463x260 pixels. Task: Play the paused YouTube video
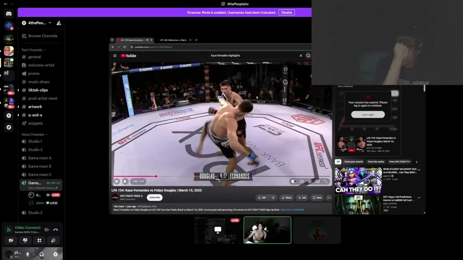[116, 181]
